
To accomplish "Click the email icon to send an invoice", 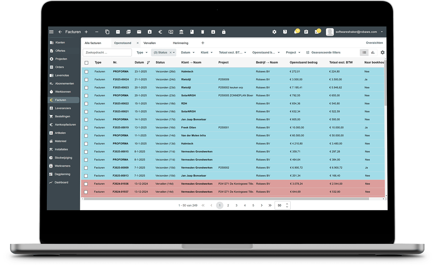I will coord(139,32).
